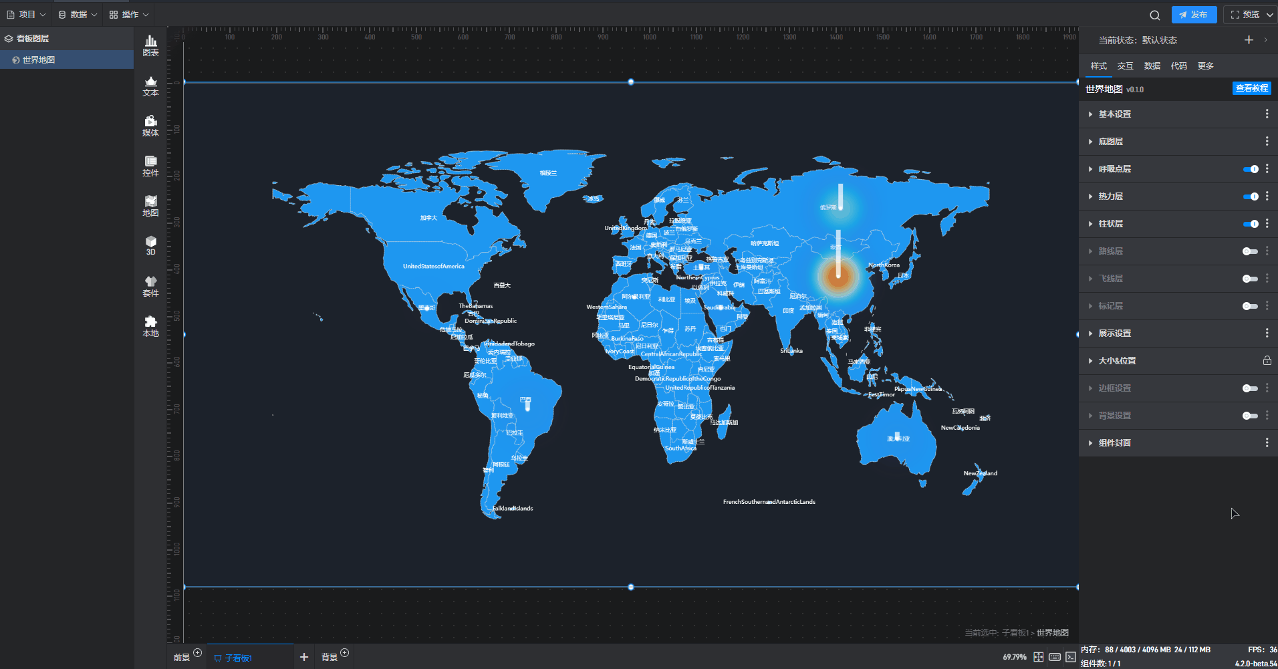The width and height of the screenshot is (1278, 669).
Task: Select the 文本 text component icon
Action: tap(150, 86)
